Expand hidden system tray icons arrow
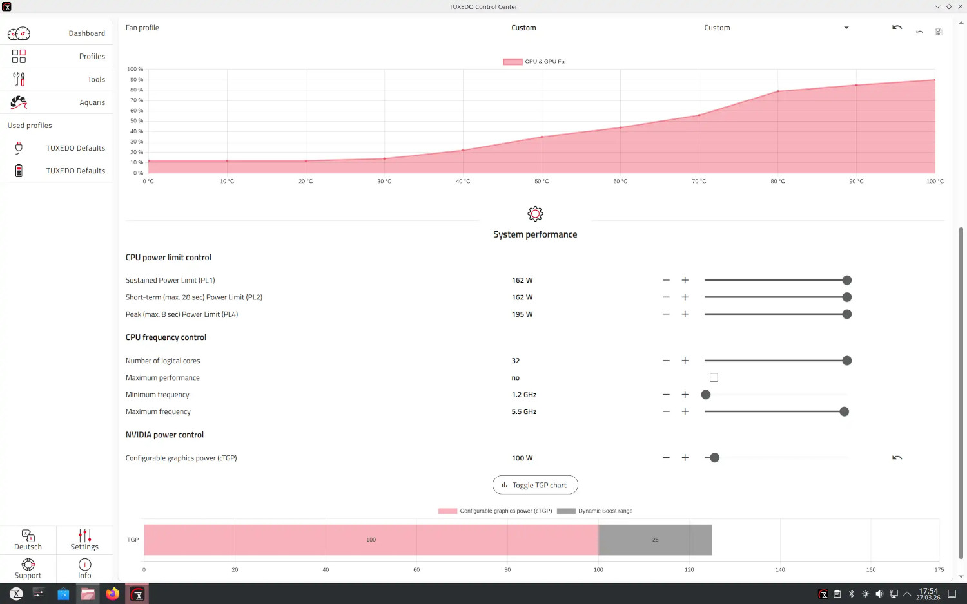 [907, 594]
